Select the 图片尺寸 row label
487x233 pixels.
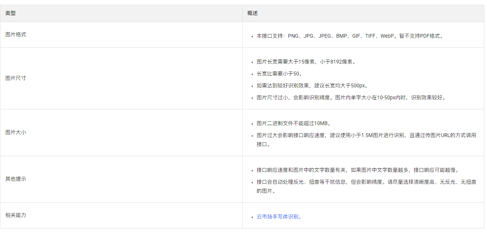pyautogui.click(x=16, y=78)
